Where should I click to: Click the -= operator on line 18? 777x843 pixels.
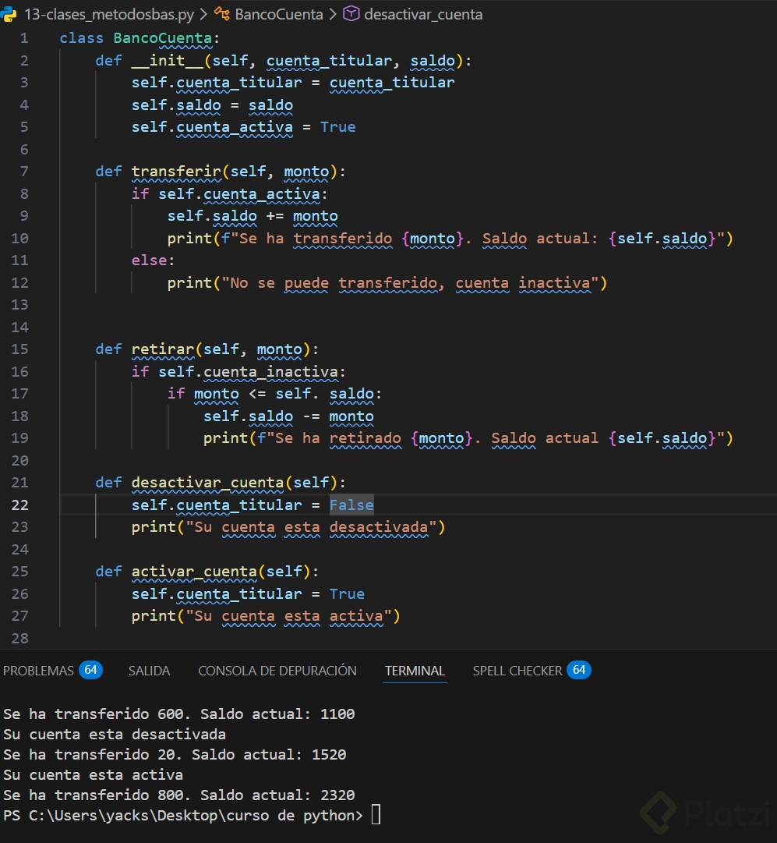coord(311,416)
